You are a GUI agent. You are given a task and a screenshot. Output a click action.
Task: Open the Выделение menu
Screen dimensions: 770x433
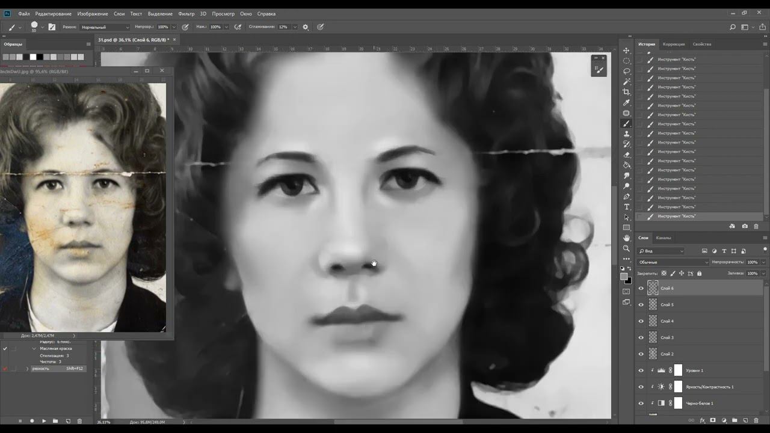pos(160,13)
